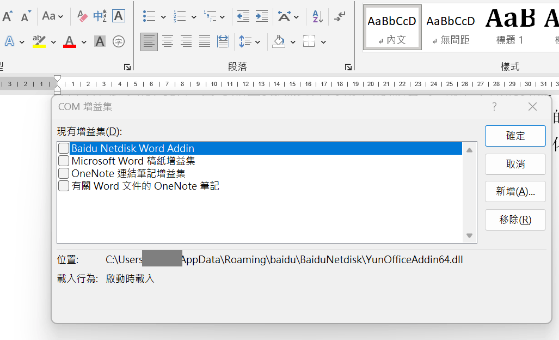
Task: Click the add-in list scroll down arrow
Action: coord(470,235)
